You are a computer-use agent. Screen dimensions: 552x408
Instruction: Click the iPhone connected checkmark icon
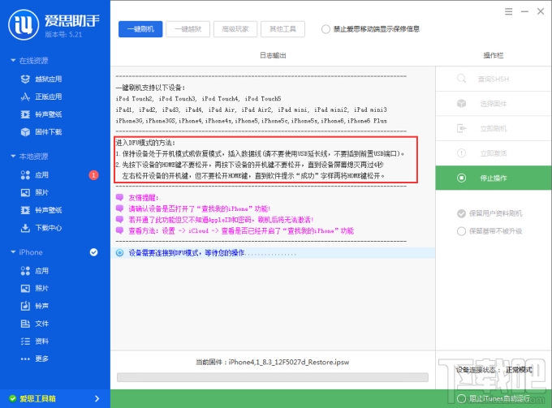[x=93, y=252]
